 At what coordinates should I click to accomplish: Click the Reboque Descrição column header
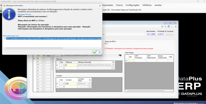[x=94, y=62]
